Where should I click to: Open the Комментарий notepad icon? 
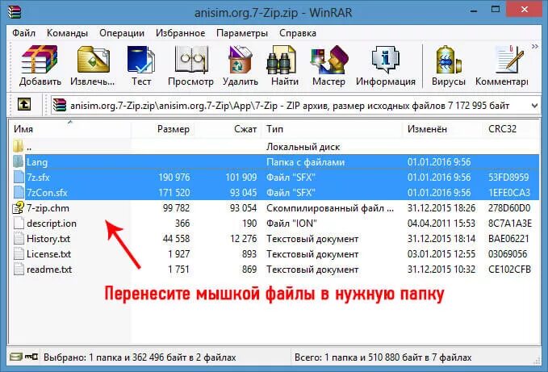point(509,60)
